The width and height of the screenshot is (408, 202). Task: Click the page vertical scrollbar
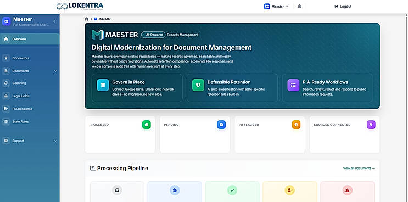406,108
